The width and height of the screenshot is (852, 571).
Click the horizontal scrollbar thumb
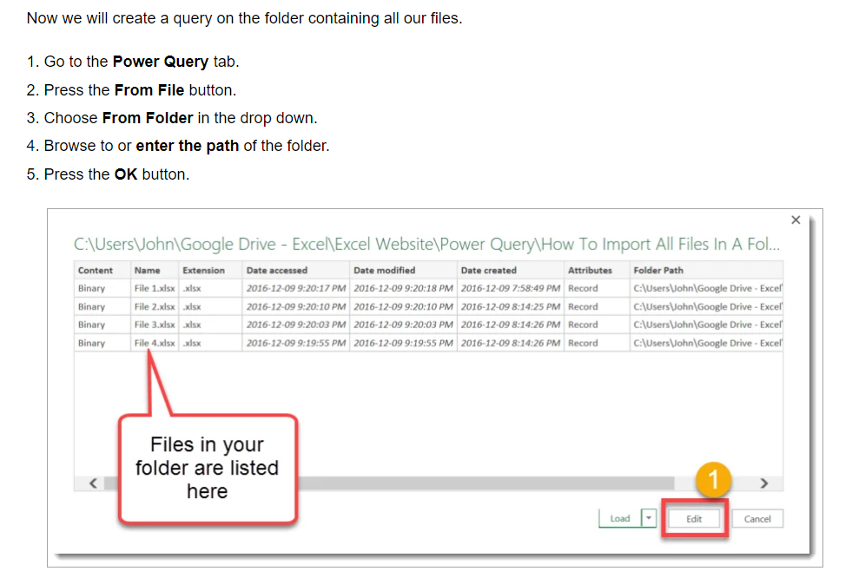point(389,483)
